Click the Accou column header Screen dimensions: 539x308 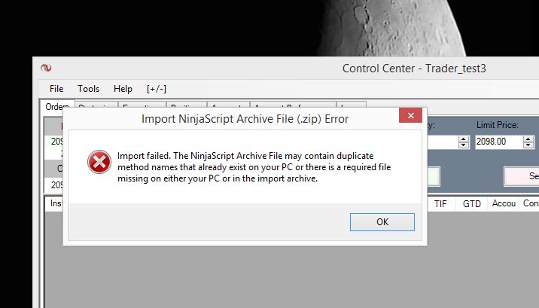[504, 204]
